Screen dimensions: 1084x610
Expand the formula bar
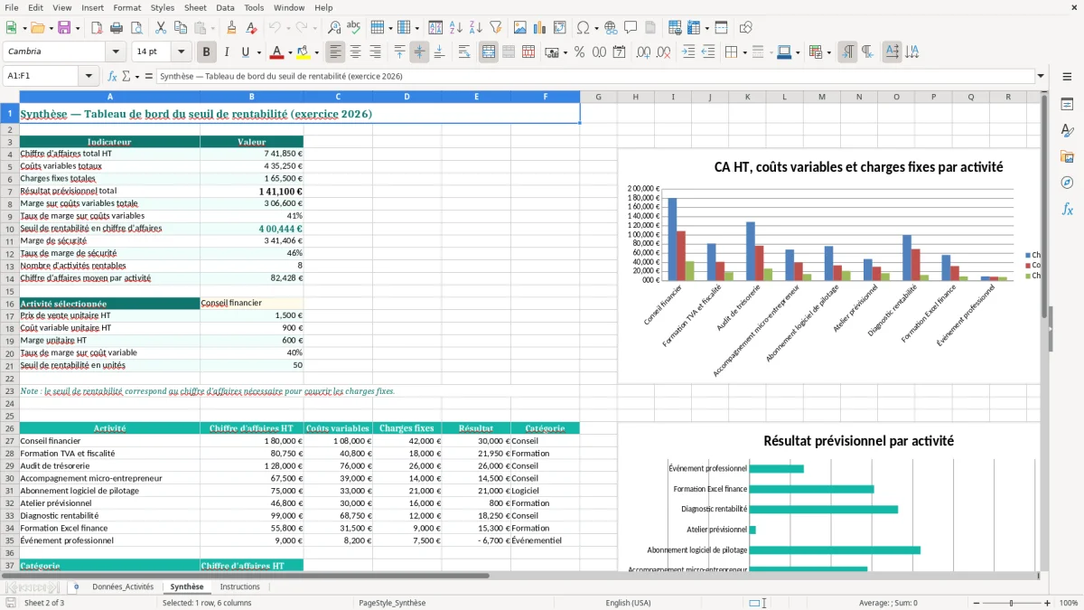coord(1041,76)
